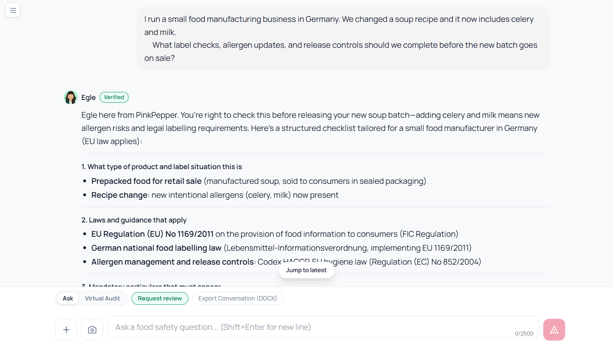
Task: Click the Request review button
Action: coord(160,298)
